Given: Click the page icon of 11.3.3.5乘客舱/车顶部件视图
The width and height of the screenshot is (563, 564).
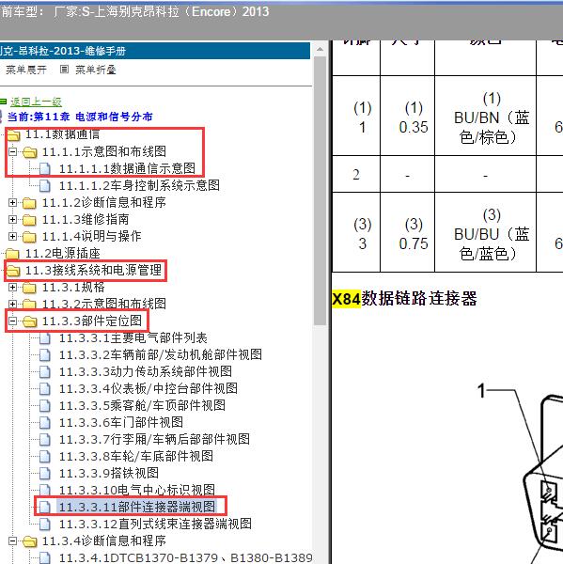Looking at the screenshot, I should pyautogui.click(x=45, y=406).
